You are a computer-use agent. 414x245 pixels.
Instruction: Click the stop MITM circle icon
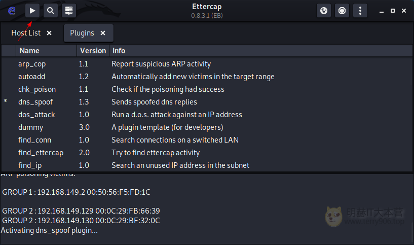[342, 11]
